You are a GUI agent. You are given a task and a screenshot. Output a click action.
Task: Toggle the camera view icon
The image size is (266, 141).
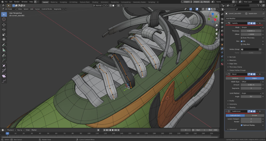pos(216,34)
